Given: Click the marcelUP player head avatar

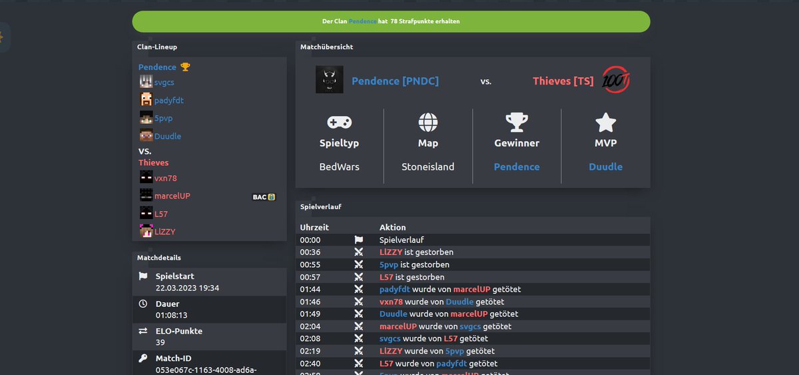Looking at the screenshot, I should (x=146, y=195).
